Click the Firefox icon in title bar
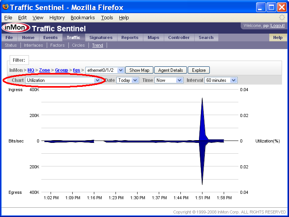 (x=5, y=7)
